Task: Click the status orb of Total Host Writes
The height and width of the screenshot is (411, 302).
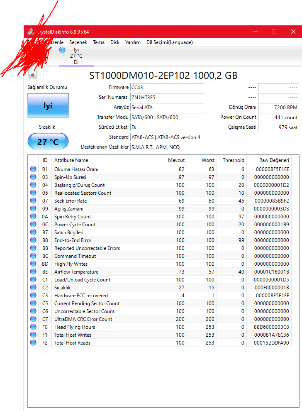Action: coord(33,335)
